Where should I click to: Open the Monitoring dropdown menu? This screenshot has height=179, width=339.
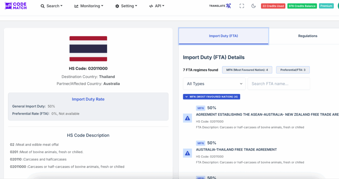tap(89, 6)
